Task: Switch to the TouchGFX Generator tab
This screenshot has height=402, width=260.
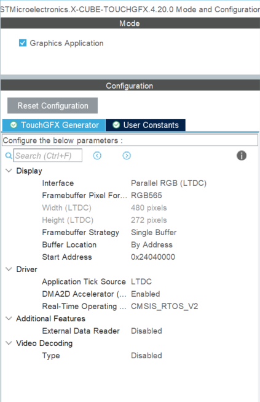Action: tap(53, 125)
